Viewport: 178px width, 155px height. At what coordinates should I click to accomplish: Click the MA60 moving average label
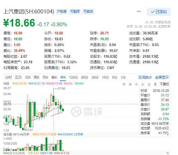(80, 84)
